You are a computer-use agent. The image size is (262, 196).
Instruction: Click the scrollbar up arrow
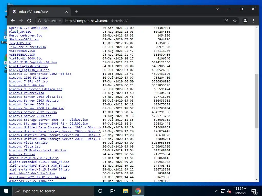[x=257, y=28]
